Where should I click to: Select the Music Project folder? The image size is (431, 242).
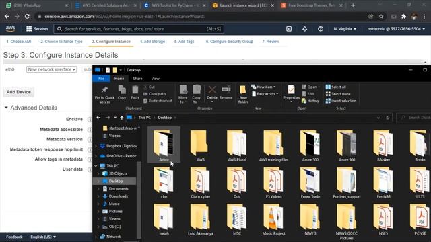(x=273, y=220)
